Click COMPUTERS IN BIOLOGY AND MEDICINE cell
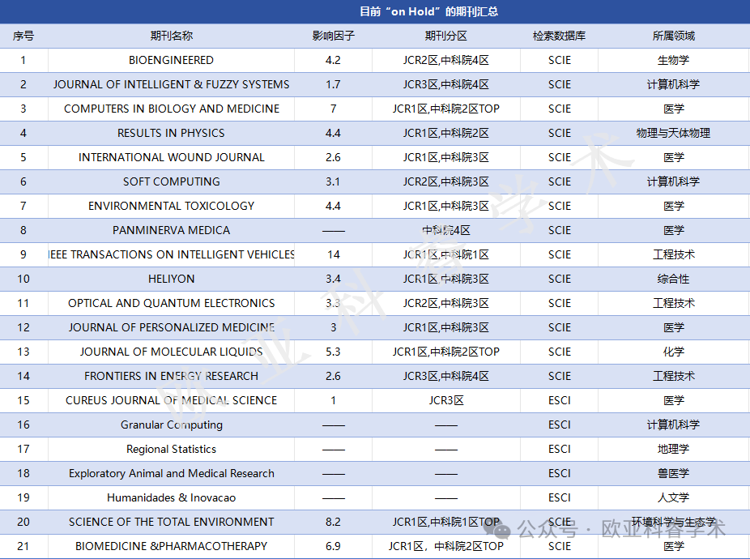The image size is (750, 559). click(x=171, y=109)
